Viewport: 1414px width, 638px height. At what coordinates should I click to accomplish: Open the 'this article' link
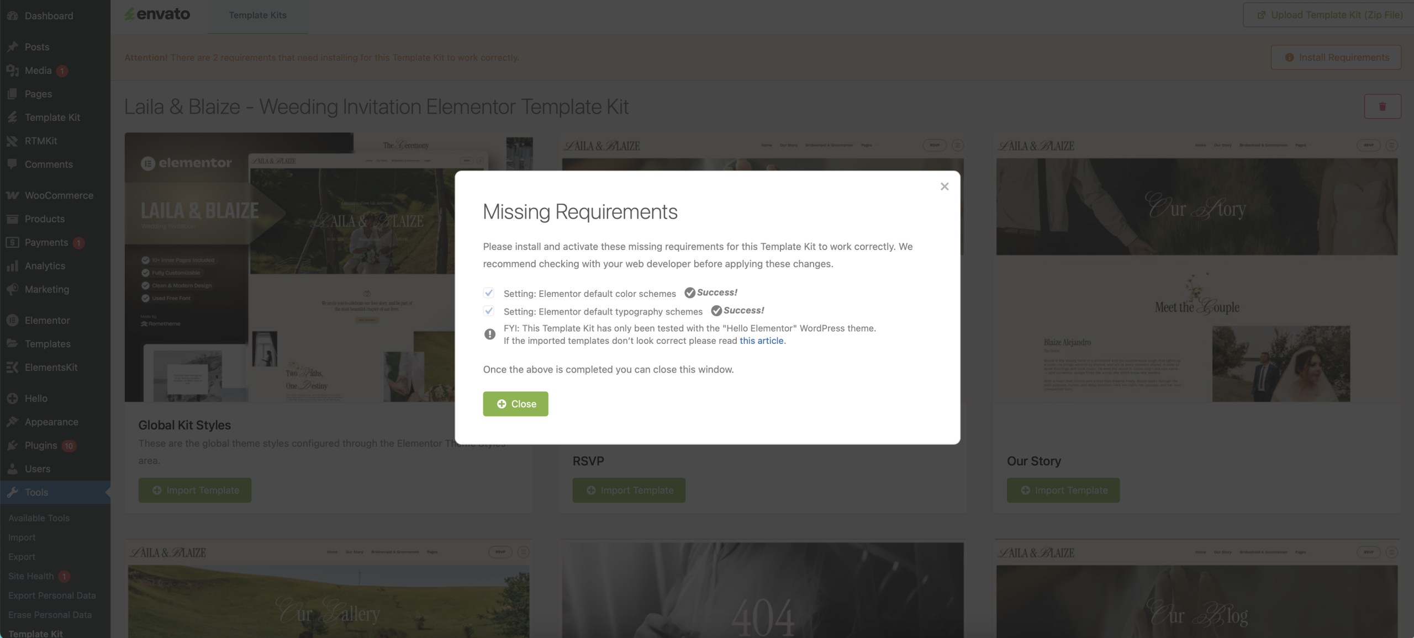click(761, 341)
